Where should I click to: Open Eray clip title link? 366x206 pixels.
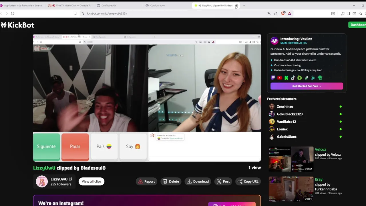tap(319, 179)
